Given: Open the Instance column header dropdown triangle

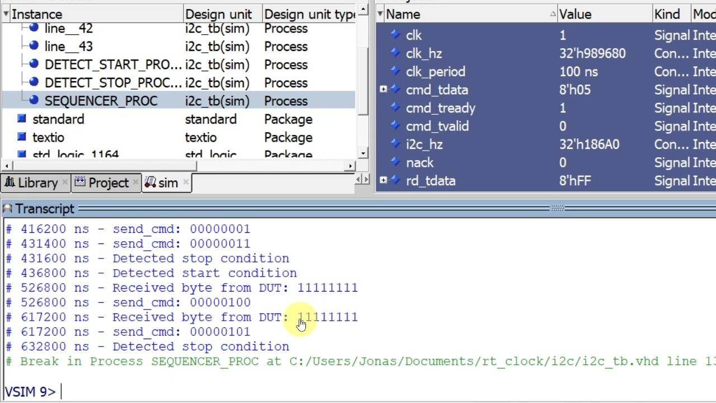Looking at the screenshot, I should [x=6, y=14].
